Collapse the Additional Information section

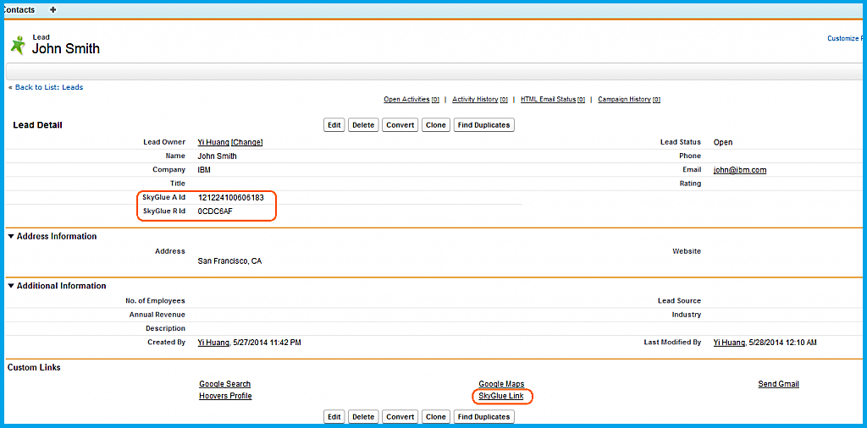tap(12, 286)
